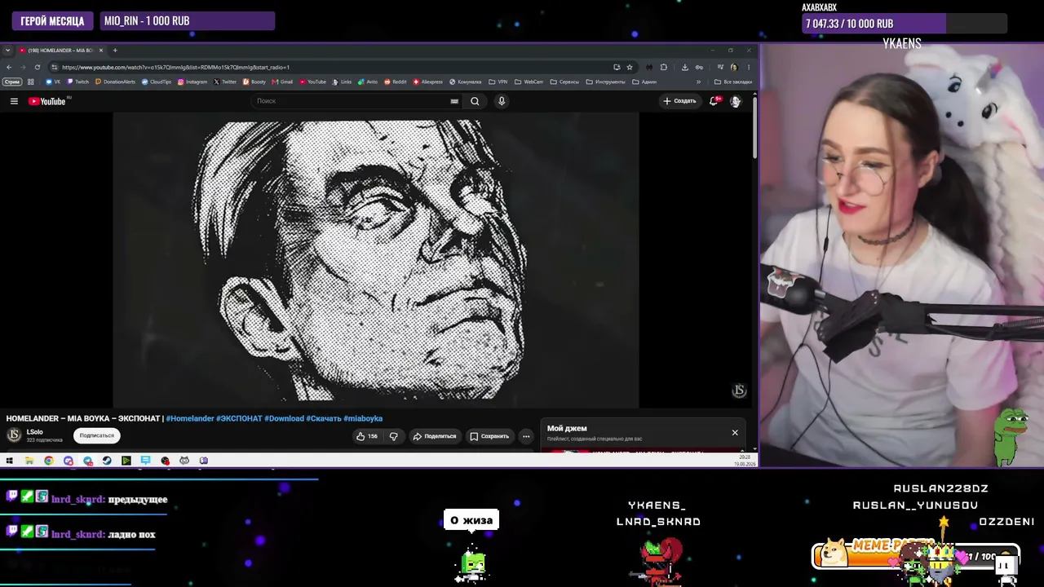Click the browser address bar URL
This screenshot has height=587, width=1044.
coord(175,67)
